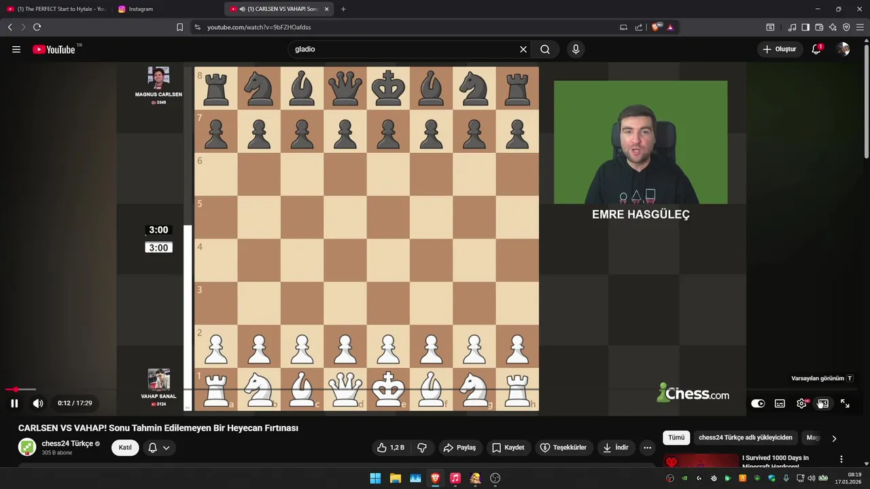Open File Explorer from the taskbar
The width and height of the screenshot is (870, 489).
tap(395, 478)
